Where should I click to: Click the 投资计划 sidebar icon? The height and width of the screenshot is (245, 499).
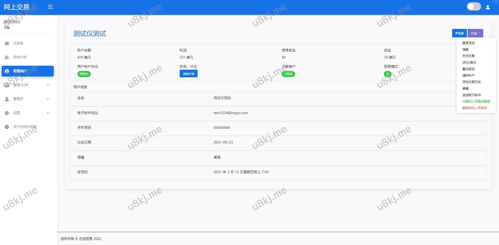(x=7, y=57)
